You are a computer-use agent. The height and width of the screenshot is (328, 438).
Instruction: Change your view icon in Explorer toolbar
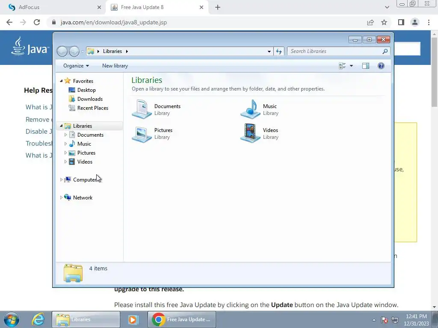(x=342, y=66)
